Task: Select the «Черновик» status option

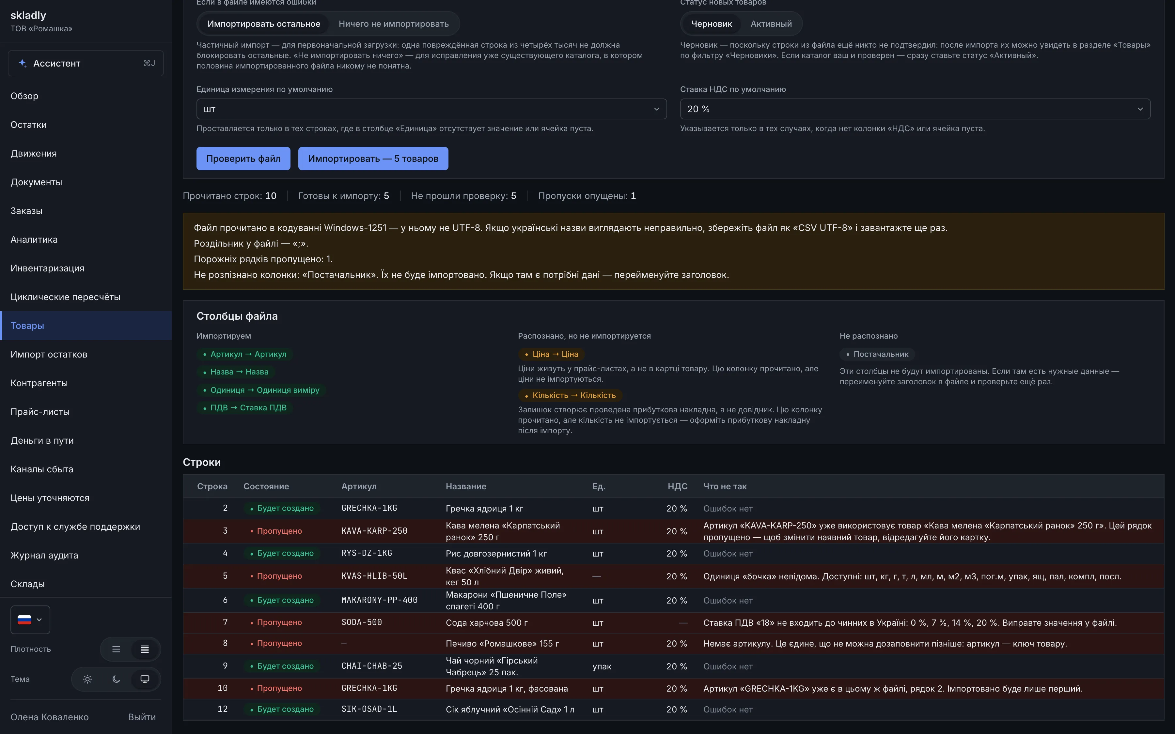Action: point(711,24)
